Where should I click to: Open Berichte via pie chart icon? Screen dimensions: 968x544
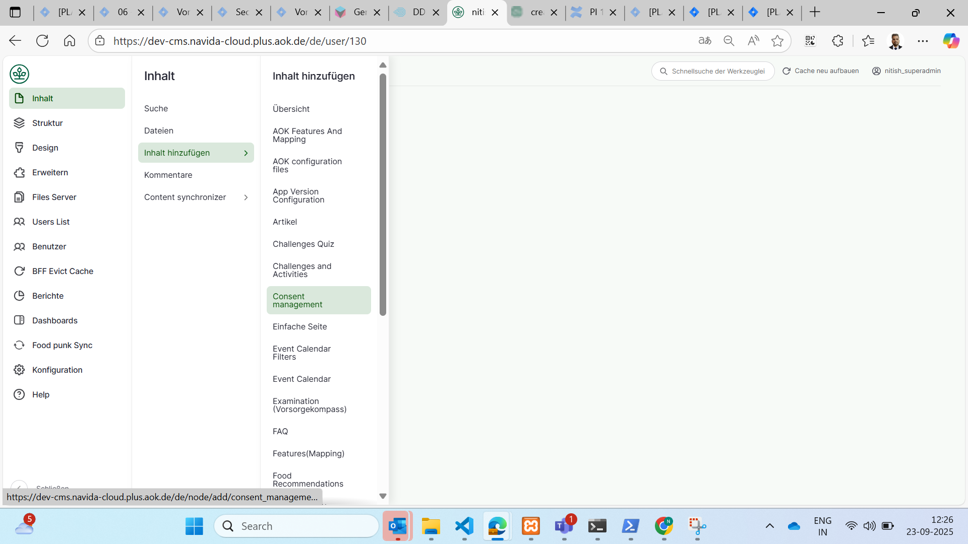point(19,296)
